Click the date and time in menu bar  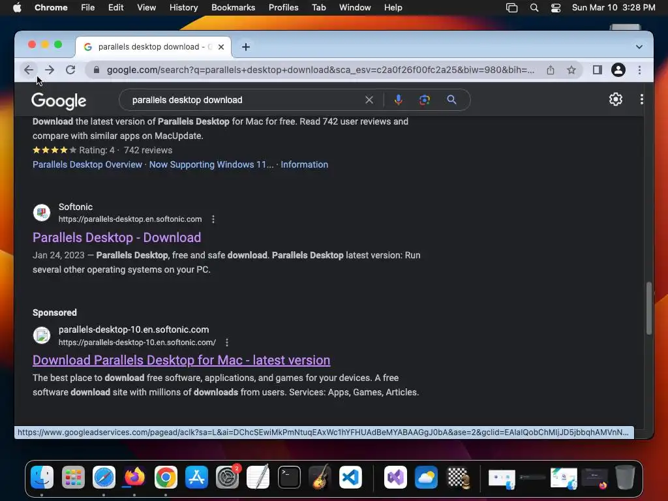click(613, 8)
